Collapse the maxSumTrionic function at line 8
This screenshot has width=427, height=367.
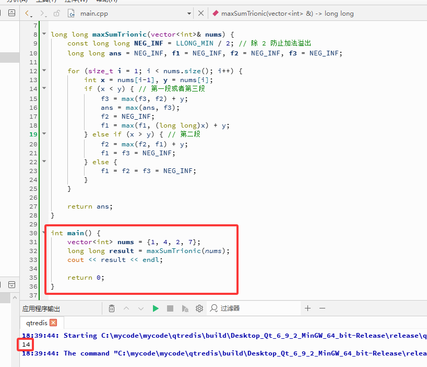click(x=44, y=34)
